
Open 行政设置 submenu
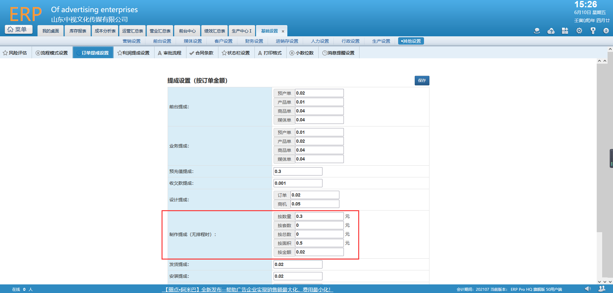351,41
